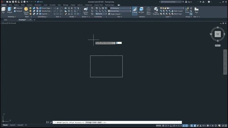Switch to the Layout2 tab
This screenshot has width=228, height=128.
tap(20, 125)
